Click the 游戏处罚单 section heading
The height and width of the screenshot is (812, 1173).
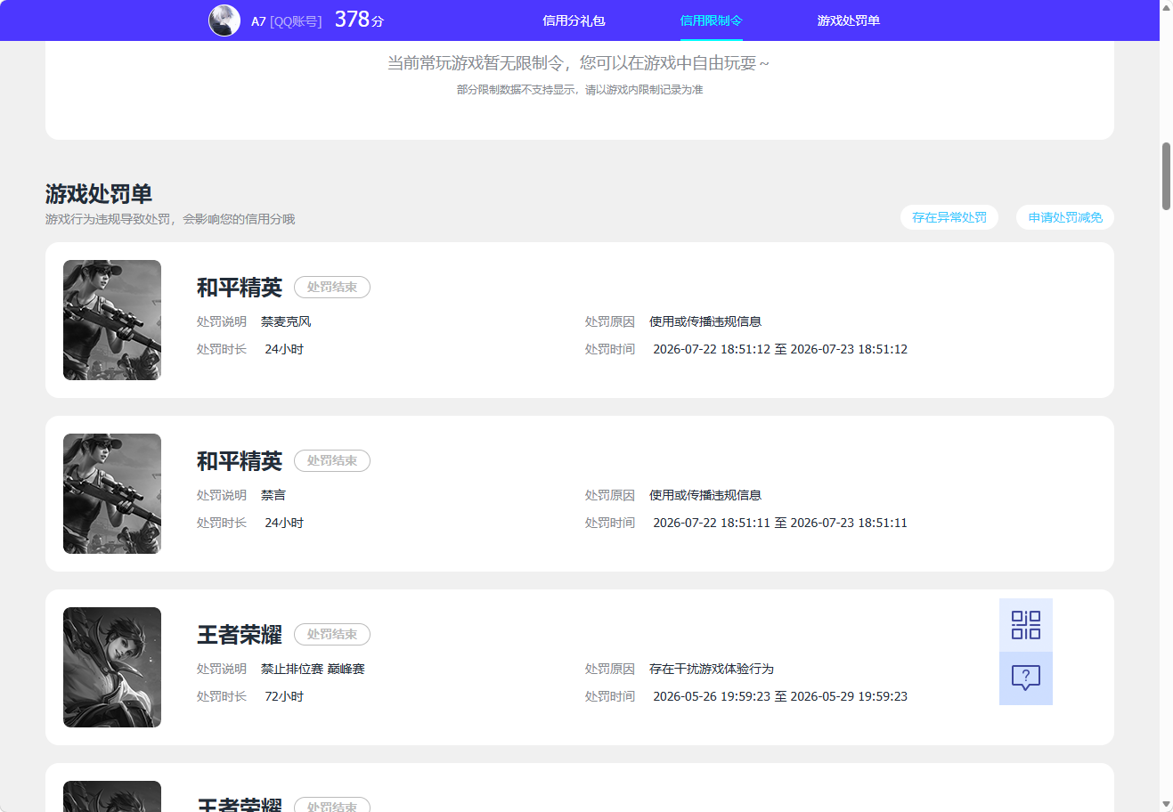pos(99,194)
